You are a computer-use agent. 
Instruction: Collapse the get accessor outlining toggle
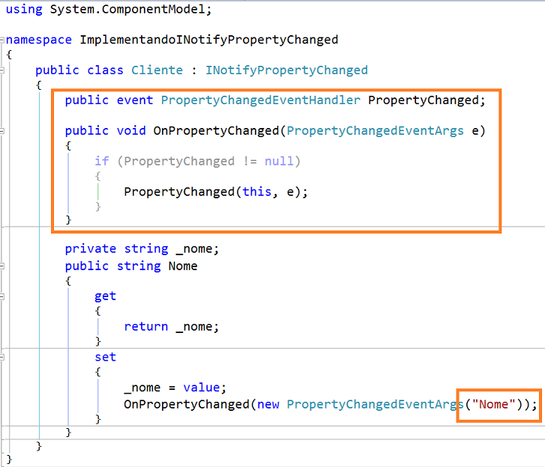click(x=1, y=296)
